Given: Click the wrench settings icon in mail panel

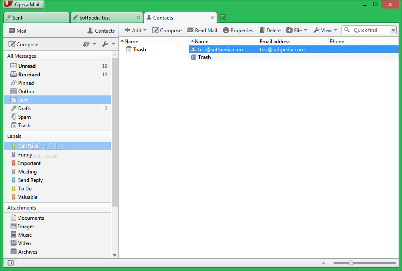Looking at the screenshot, I should [x=105, y=44].
